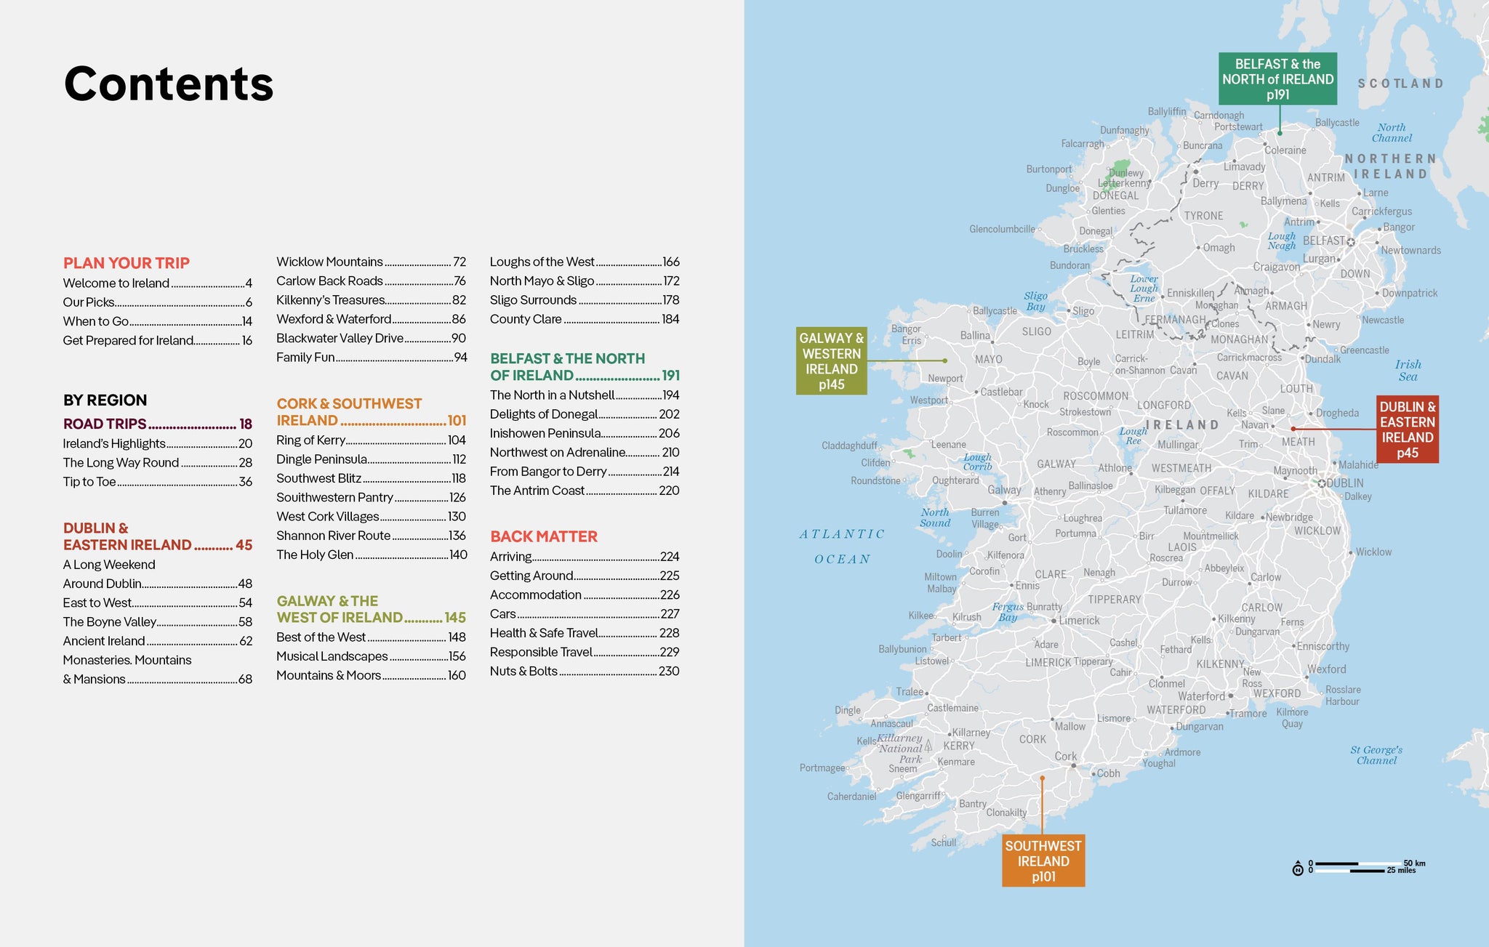Click the Killarney National Park tent icon
This screenshot has width=1489, height=947.
pos(928,745)
